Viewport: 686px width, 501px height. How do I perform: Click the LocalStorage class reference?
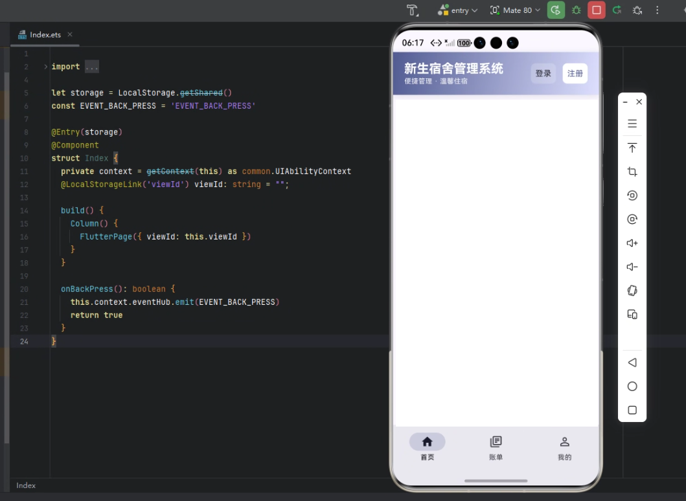coord(146,93)
